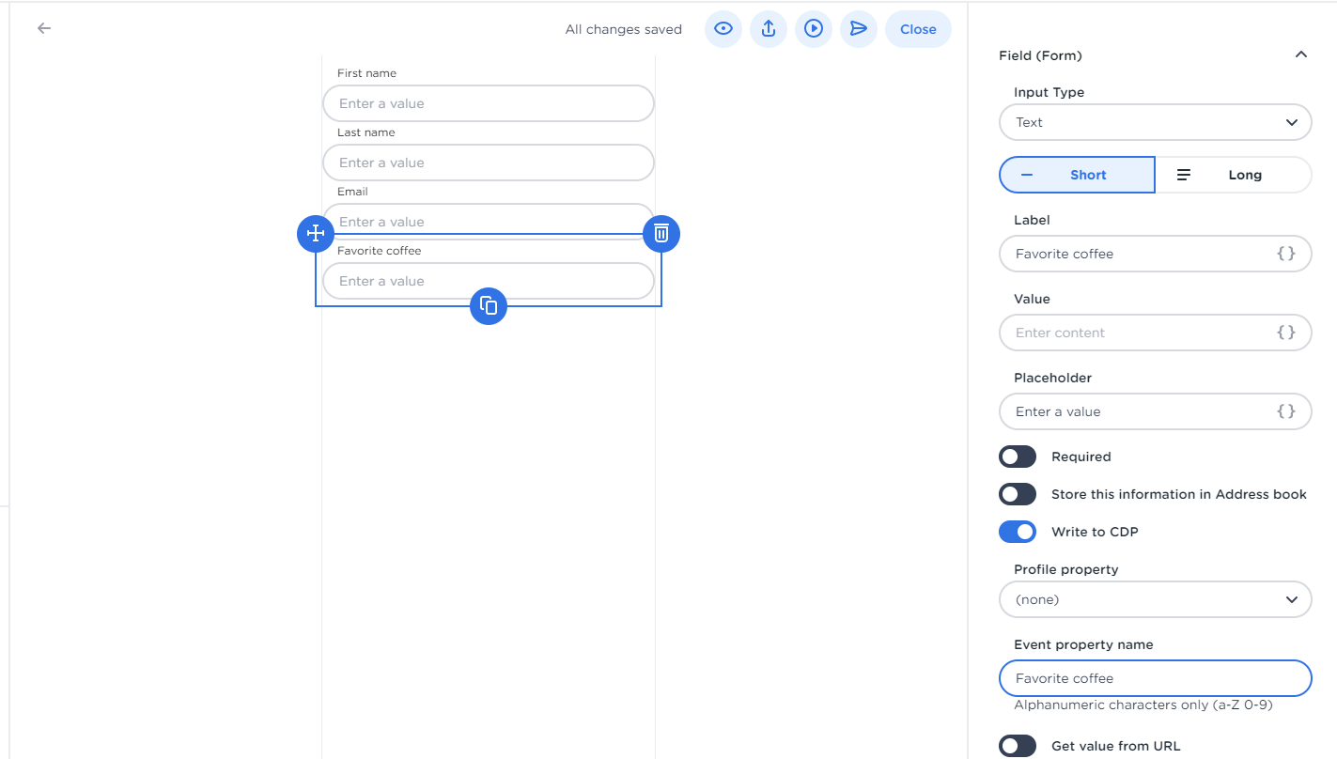Toggle Store this information in Address book

[1017, 494]
